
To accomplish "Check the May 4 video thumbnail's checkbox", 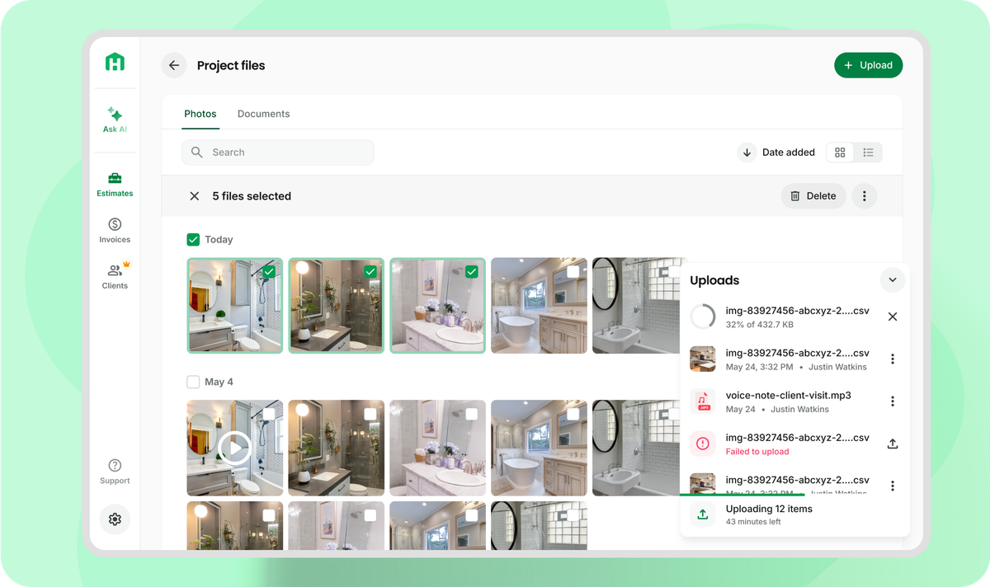I will point(269,414).
